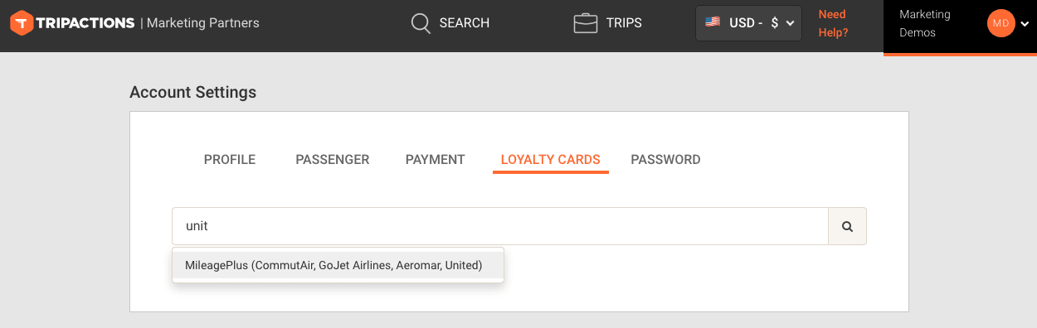Switch to the Profile tab
This screenshot has height=328, width=1037.
tap(230, 160)
